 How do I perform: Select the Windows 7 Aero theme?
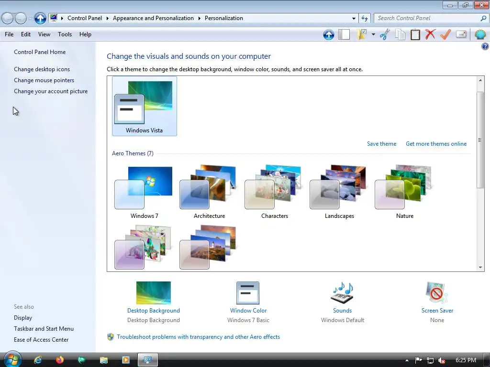pyautogui.click(x=144, y=192)
